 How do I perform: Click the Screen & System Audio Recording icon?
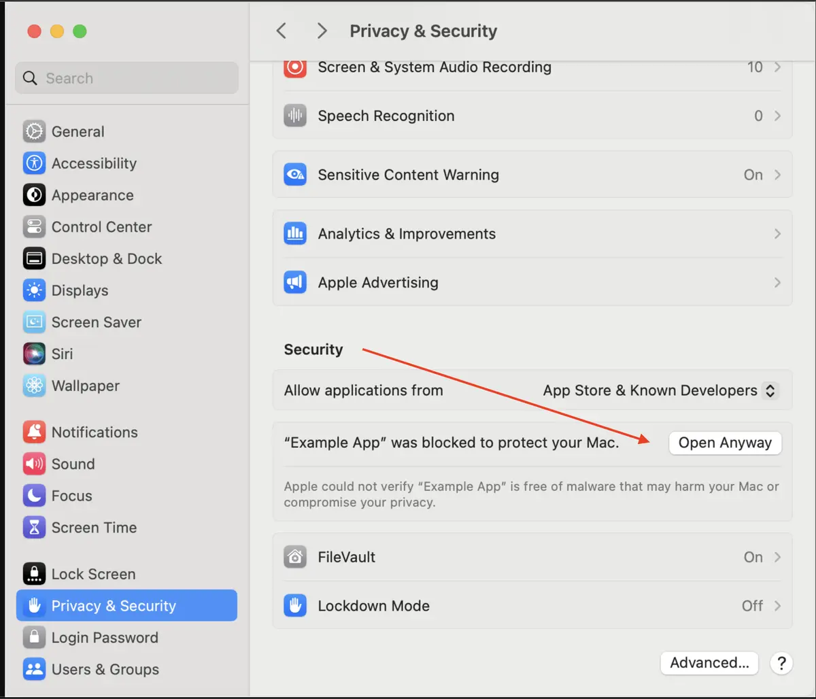[294, 67]
